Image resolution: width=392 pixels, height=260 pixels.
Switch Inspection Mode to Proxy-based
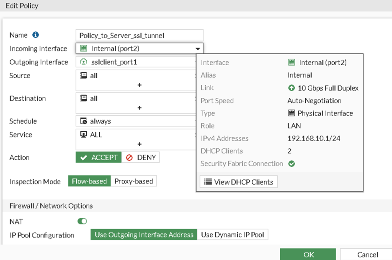(134, 181)
